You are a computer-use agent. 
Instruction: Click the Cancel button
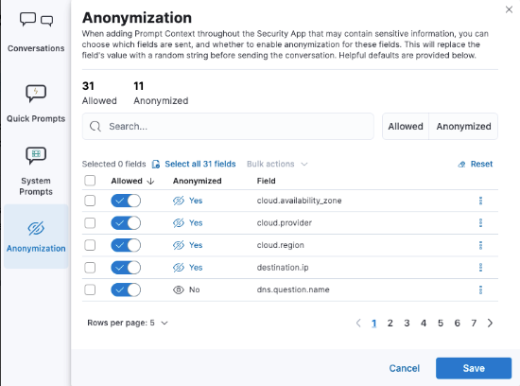pos(405,368)
